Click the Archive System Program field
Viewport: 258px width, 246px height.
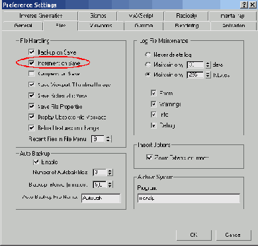click(x=189, y=199)
